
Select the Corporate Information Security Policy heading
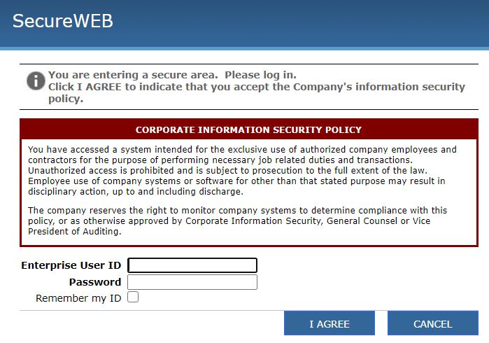248,129
